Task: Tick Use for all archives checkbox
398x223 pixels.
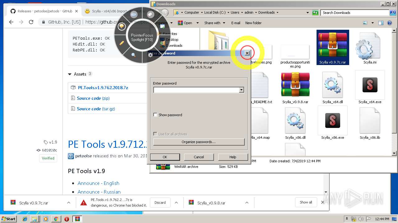Action: 155,134
